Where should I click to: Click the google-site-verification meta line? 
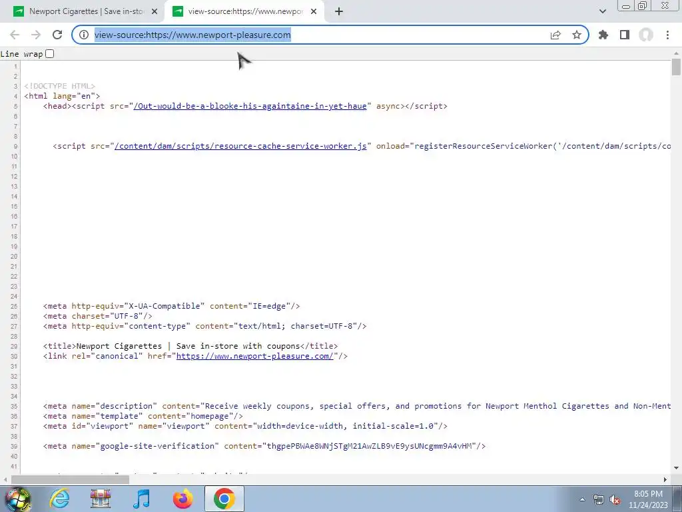coord(264,446)
